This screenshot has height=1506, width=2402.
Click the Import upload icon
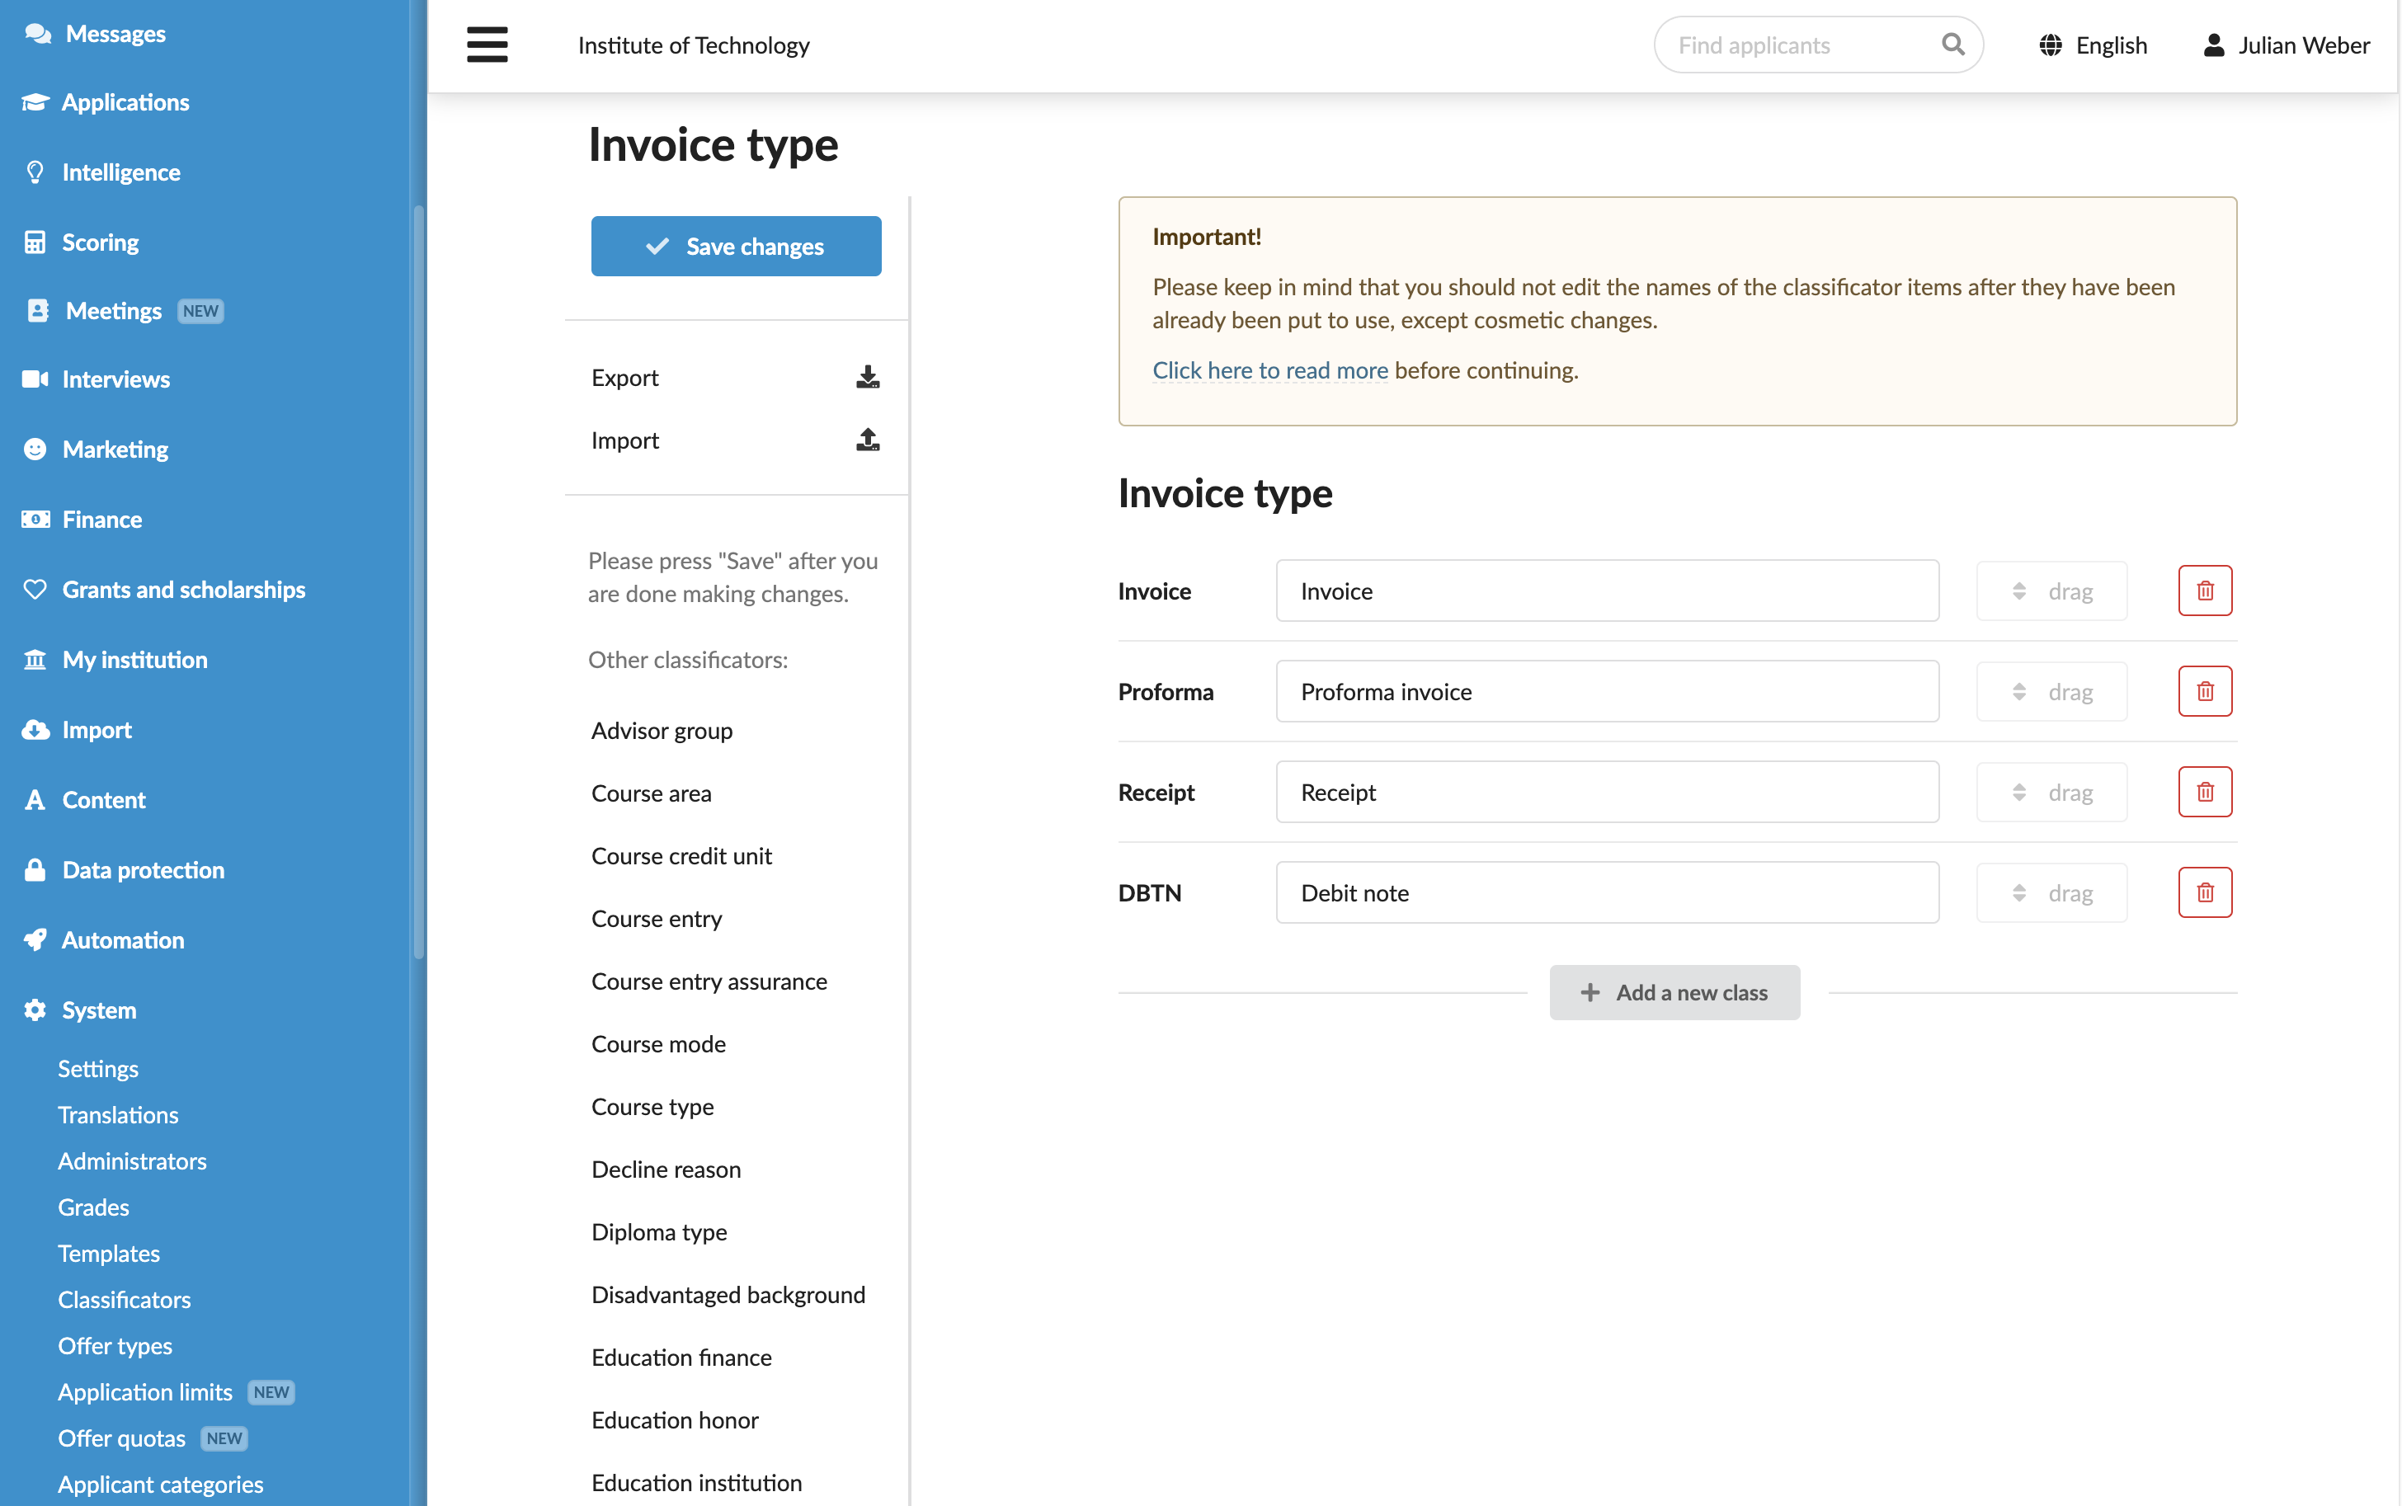pyautogui.click(x=868, y=440)
